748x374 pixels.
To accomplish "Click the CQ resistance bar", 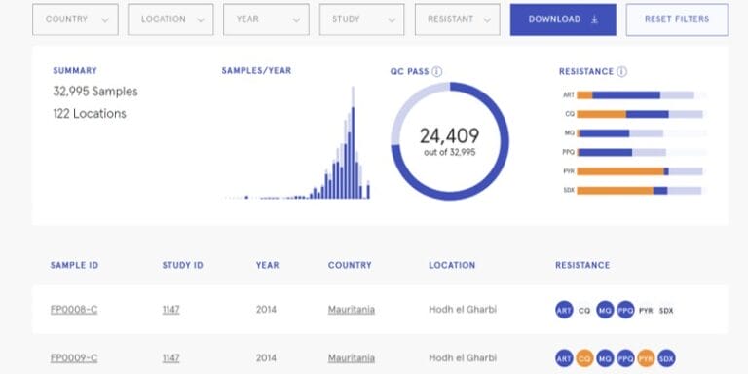I will coord(642,115).
